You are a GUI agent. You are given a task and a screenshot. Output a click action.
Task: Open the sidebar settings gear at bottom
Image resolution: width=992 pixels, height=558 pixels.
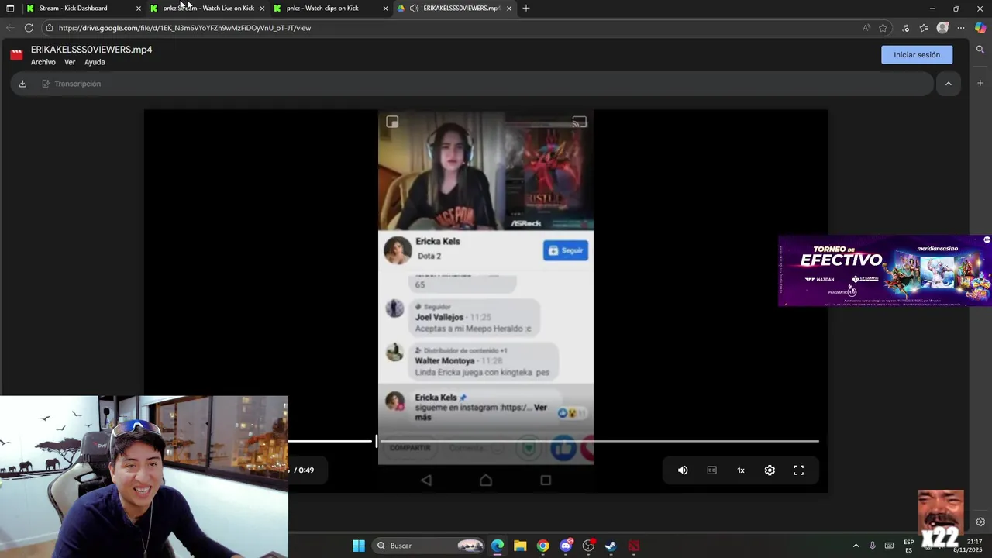(x=980, y=522)
